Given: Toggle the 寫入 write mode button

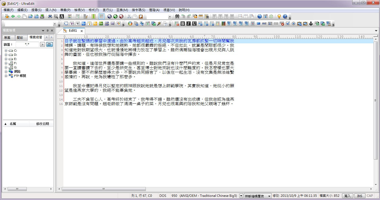Looking at the screenshot, I should 347,196.
